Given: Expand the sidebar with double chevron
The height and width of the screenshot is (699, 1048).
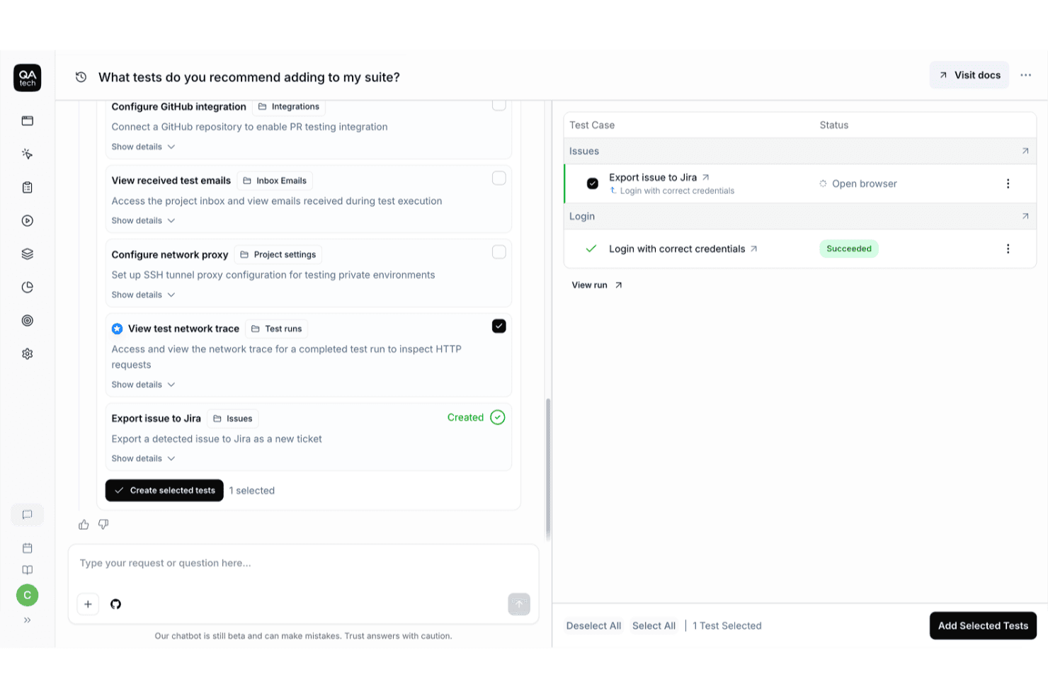Looking at the screenshot, I should (28, 620).
